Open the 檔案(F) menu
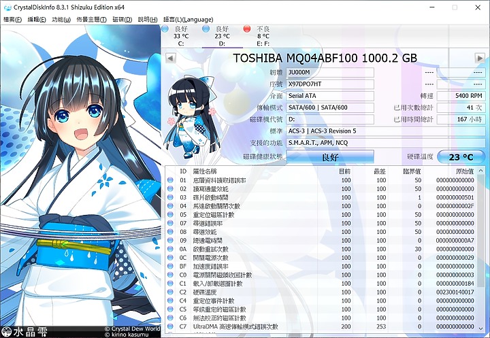The width and height of the screenshot is (490, 338). point(12,19)
